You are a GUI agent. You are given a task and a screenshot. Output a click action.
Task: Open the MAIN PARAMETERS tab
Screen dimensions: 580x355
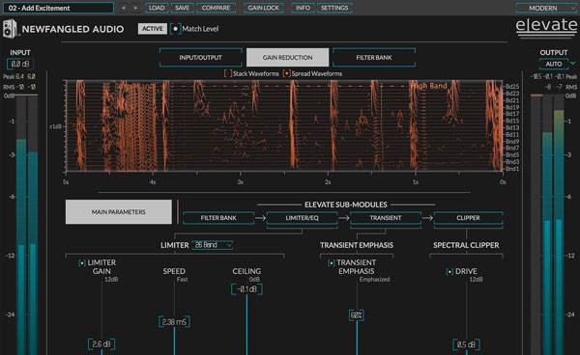(119, 212)
